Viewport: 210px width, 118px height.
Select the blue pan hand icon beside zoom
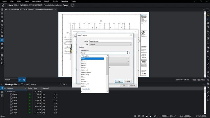[x=24, y=80]
